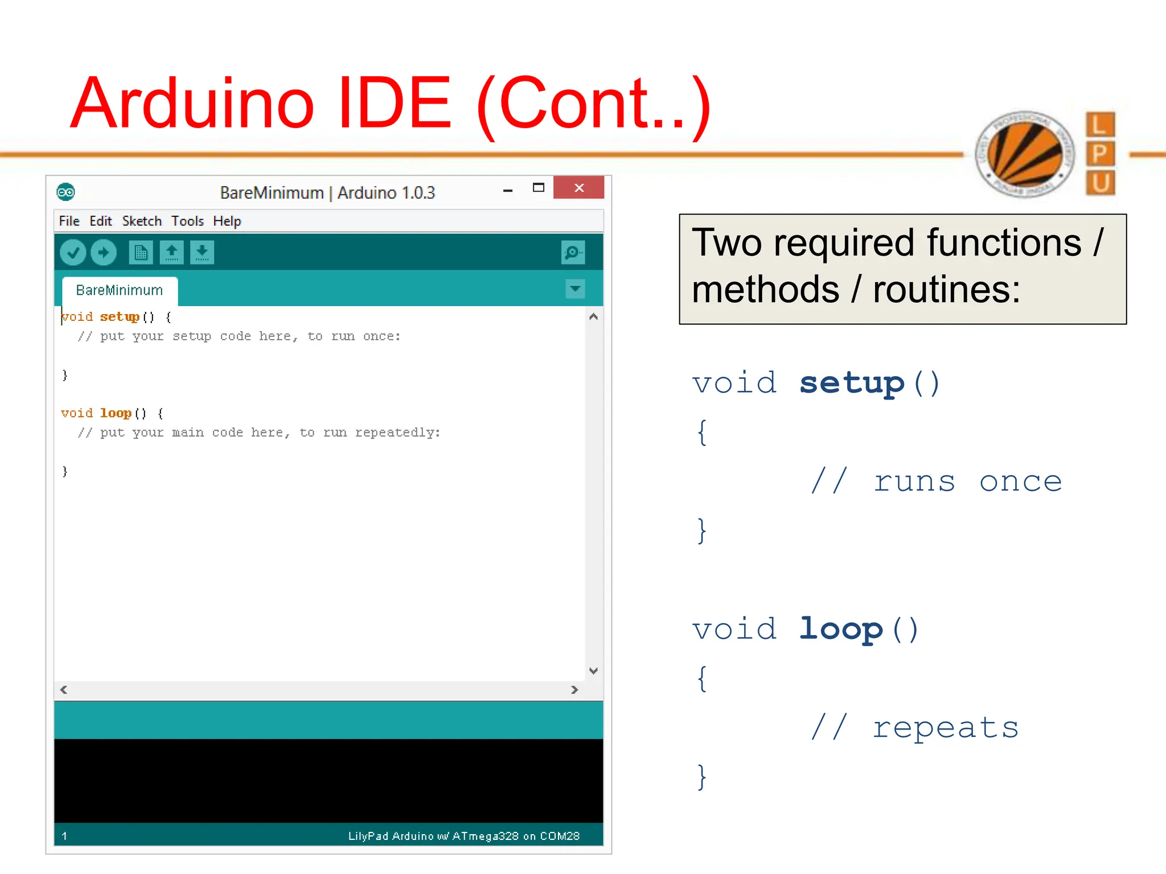Open the Serial Monitor icon
This screenshot has width=1166, height=874.
573,253
